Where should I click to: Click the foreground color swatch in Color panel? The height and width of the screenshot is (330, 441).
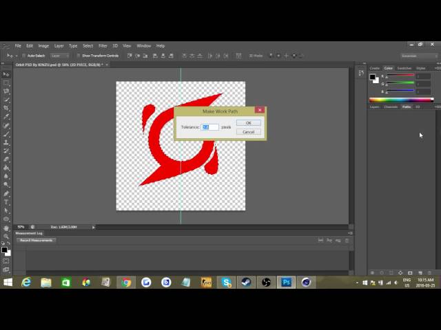pyautogui.click(x=372, y=77)
